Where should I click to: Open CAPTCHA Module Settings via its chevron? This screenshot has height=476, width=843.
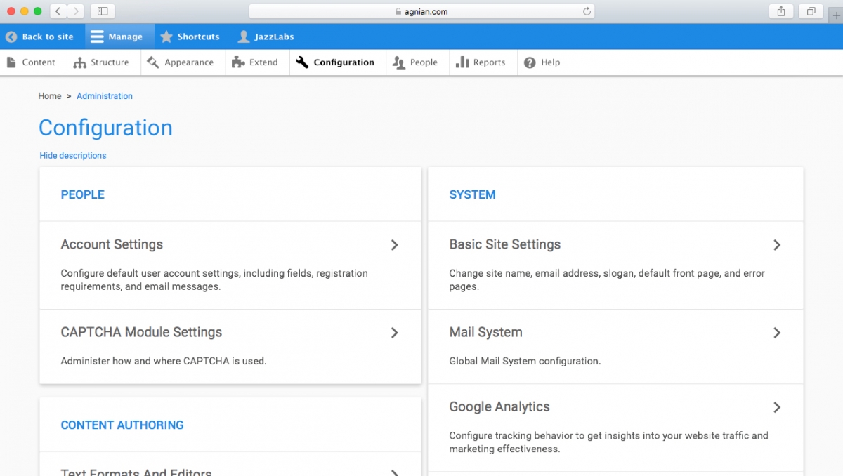(395, 333)
